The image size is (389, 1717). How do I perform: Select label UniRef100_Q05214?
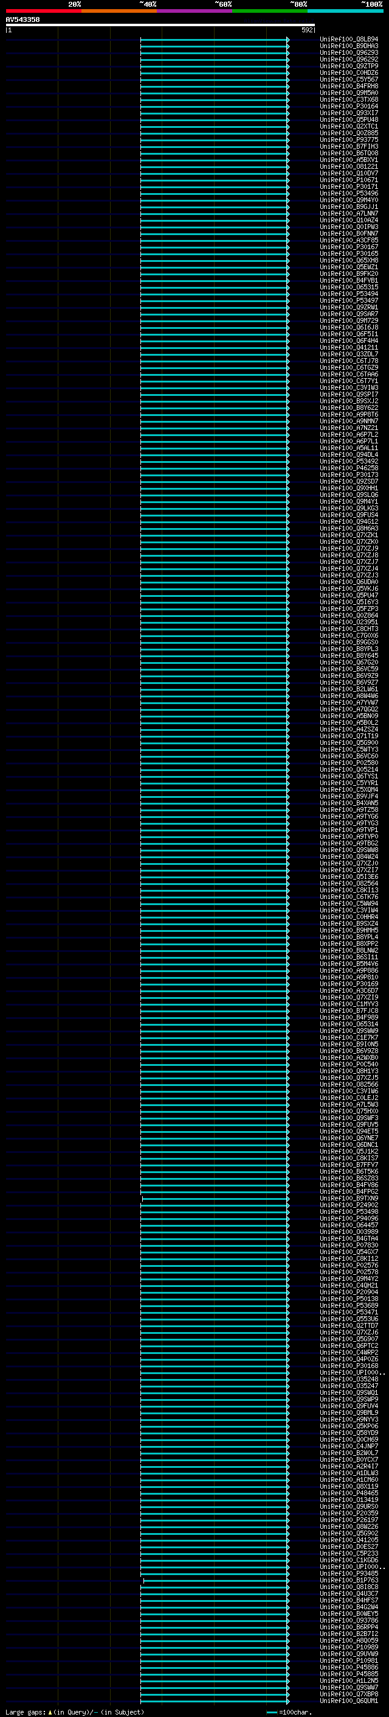[349, 769]
